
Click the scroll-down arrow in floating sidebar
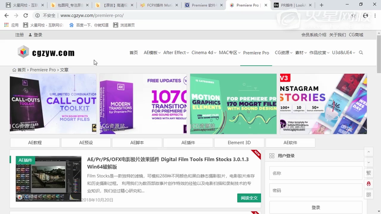pos(369,162)
